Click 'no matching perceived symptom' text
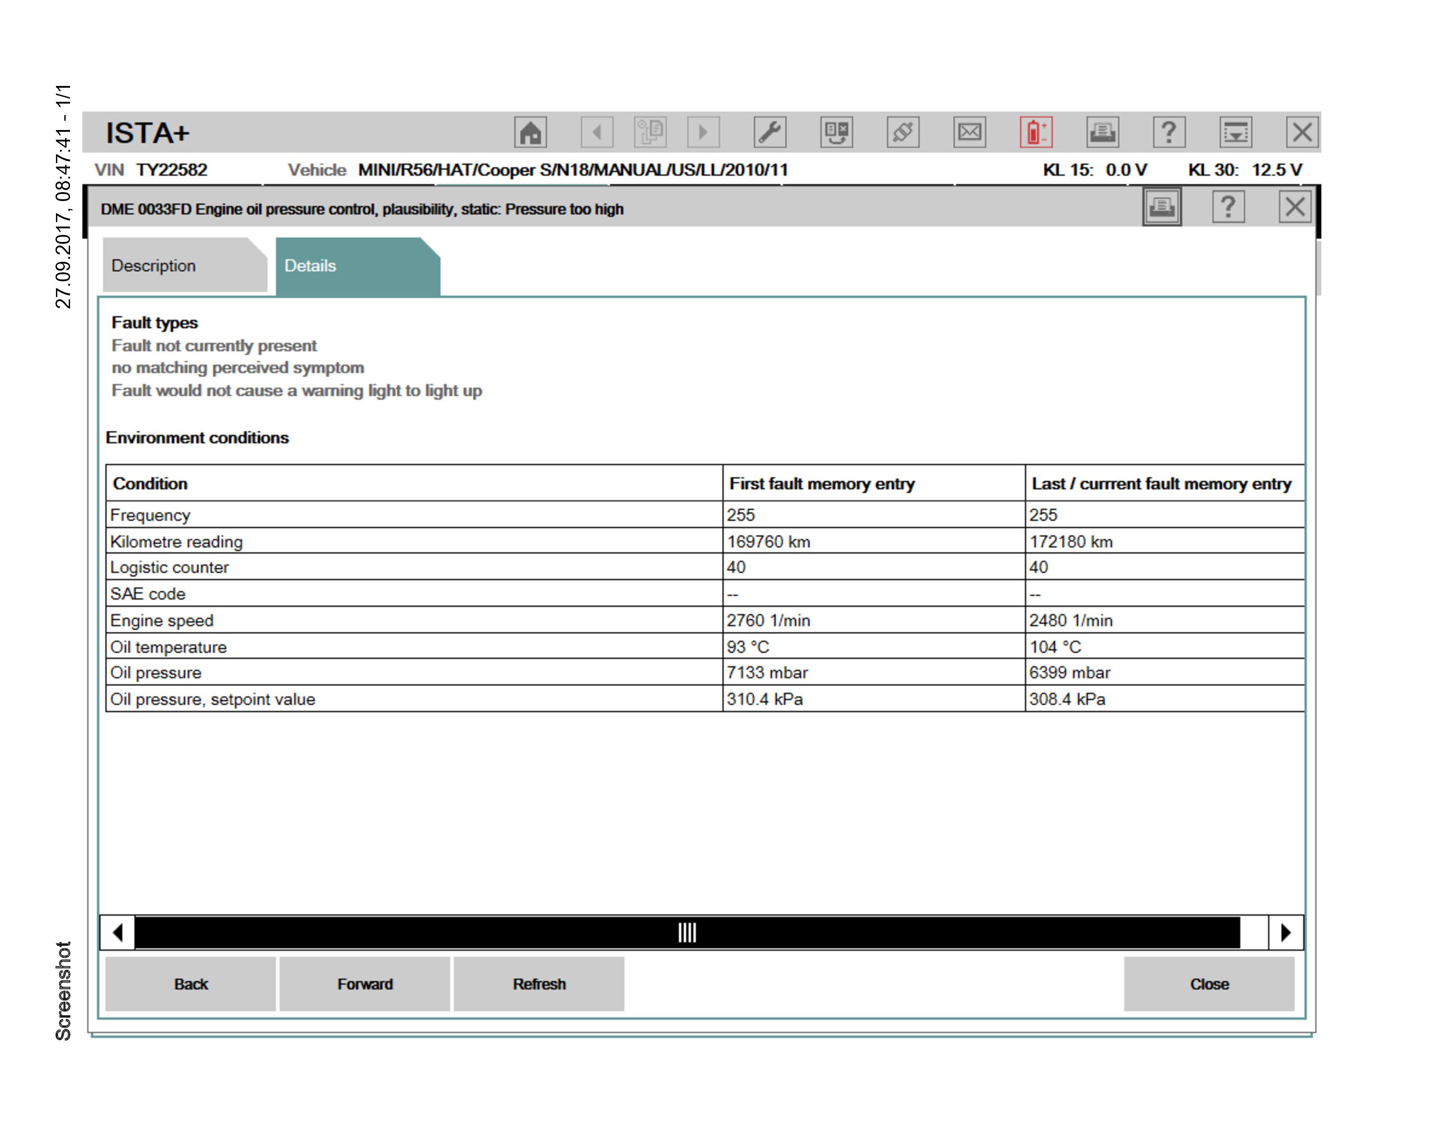The height and width of the screenshot is (1124, 1454). [237, 368]
